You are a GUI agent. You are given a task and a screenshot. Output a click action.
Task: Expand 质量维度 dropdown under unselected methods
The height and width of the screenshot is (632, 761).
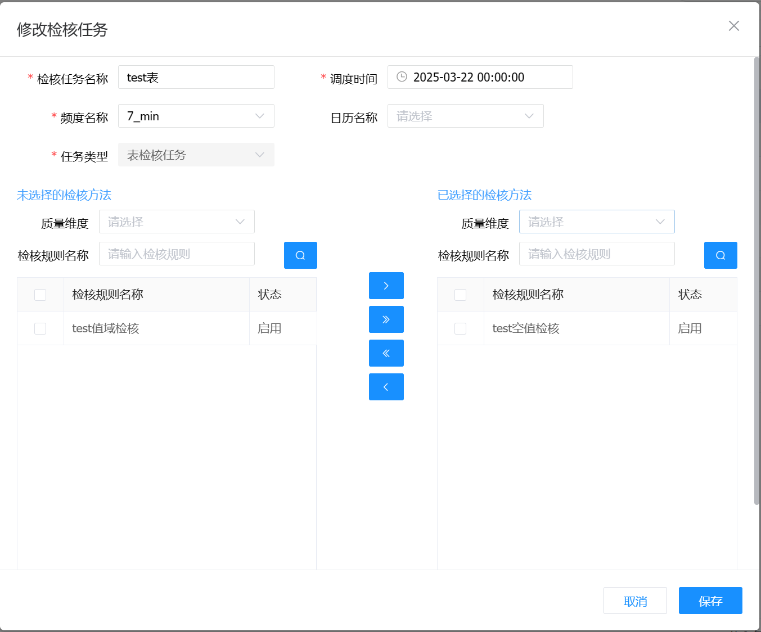point(177,222)
